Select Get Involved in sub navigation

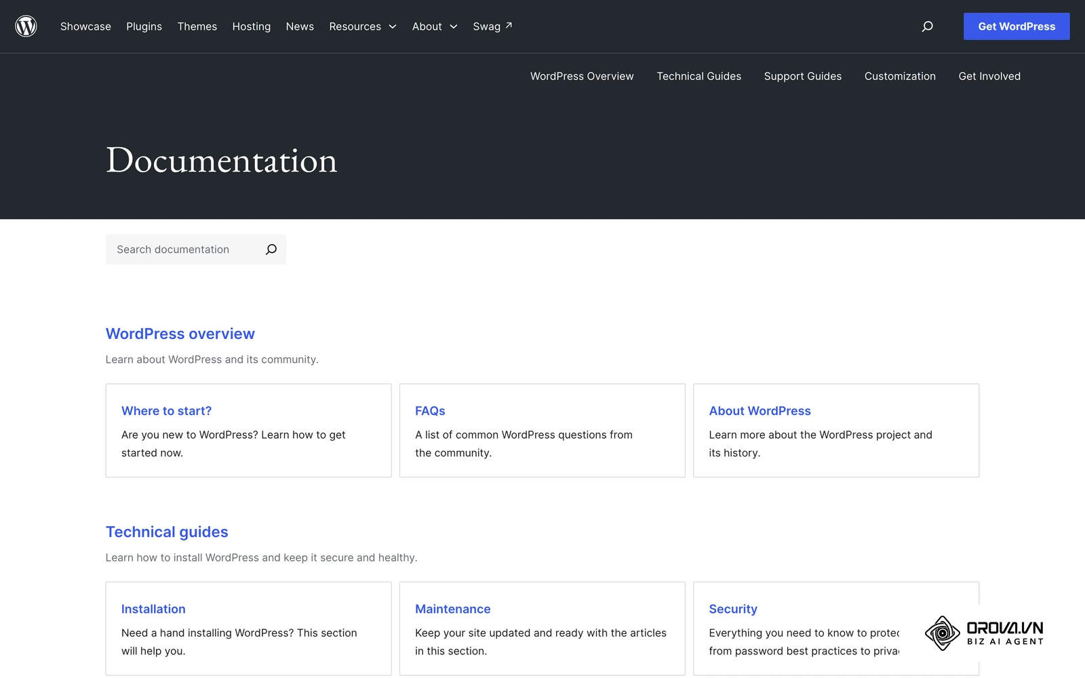point(989,76)
